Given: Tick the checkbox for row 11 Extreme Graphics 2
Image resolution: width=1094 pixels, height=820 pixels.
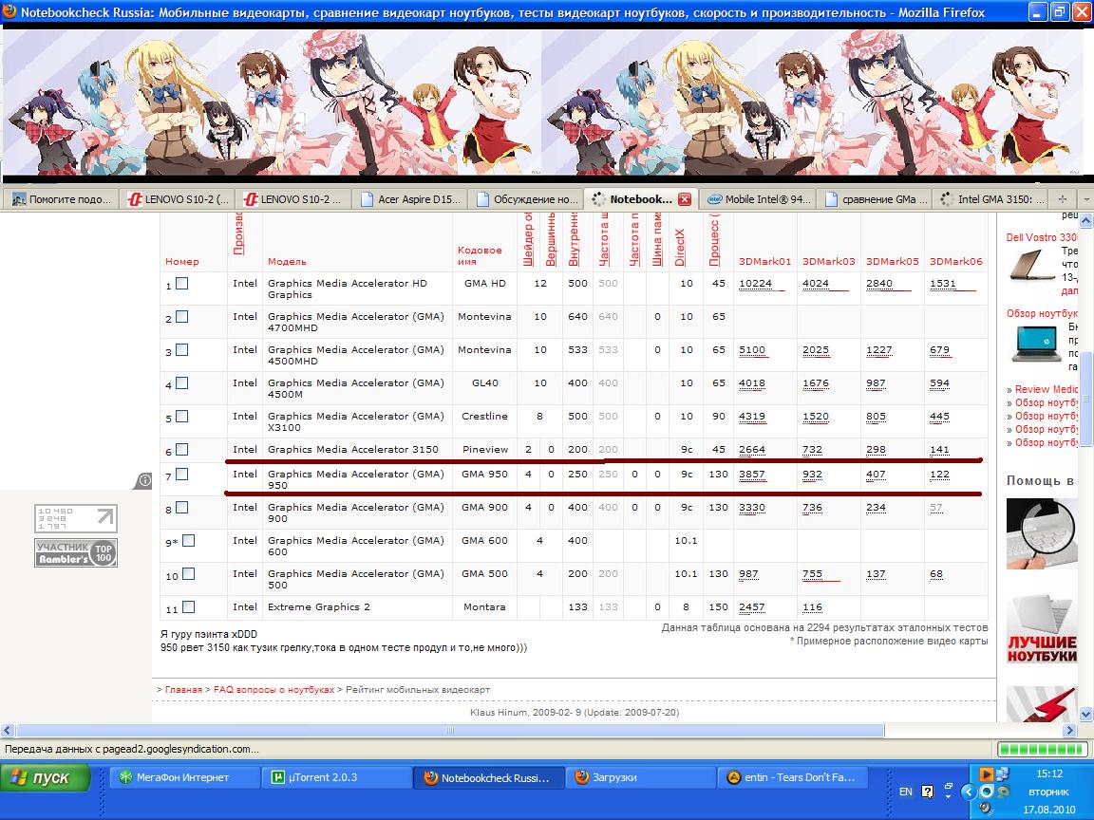Looking at the screenshot, I should pyautogui.click(x=188, y=607).
